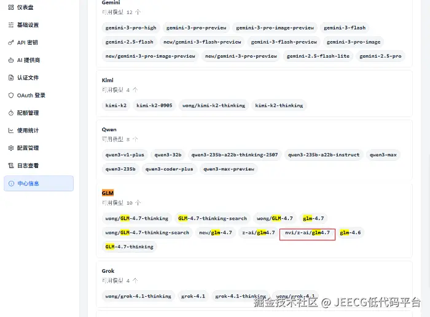
Task: Click the highlighted GLM section heading
Action: pyautogui.click(x=107, y=193)
